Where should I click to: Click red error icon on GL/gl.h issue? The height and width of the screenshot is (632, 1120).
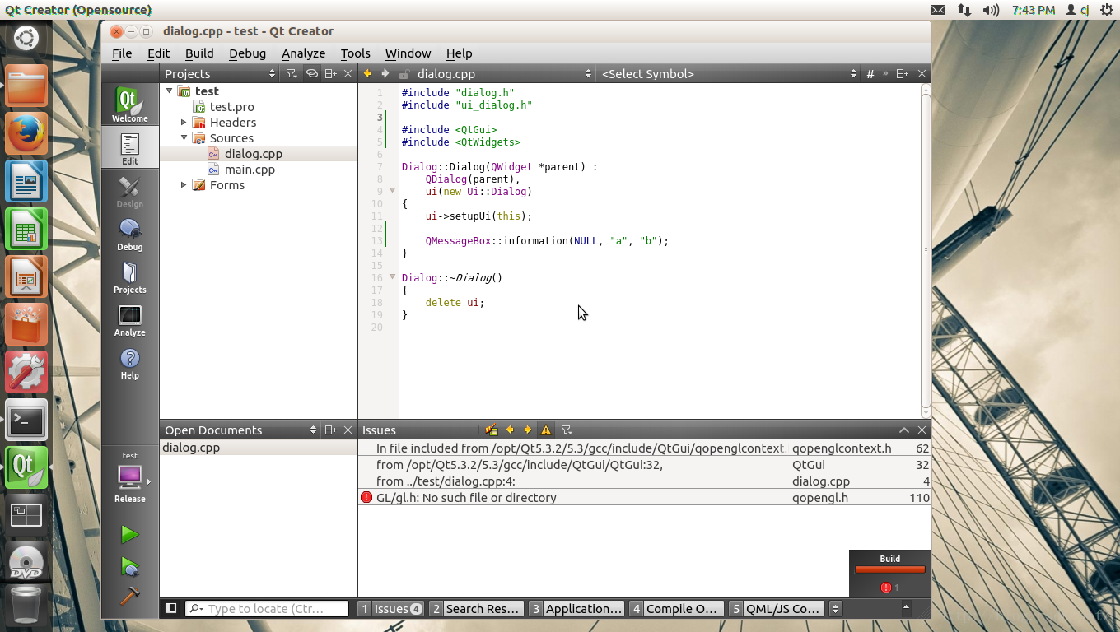[x=366, y=497]
